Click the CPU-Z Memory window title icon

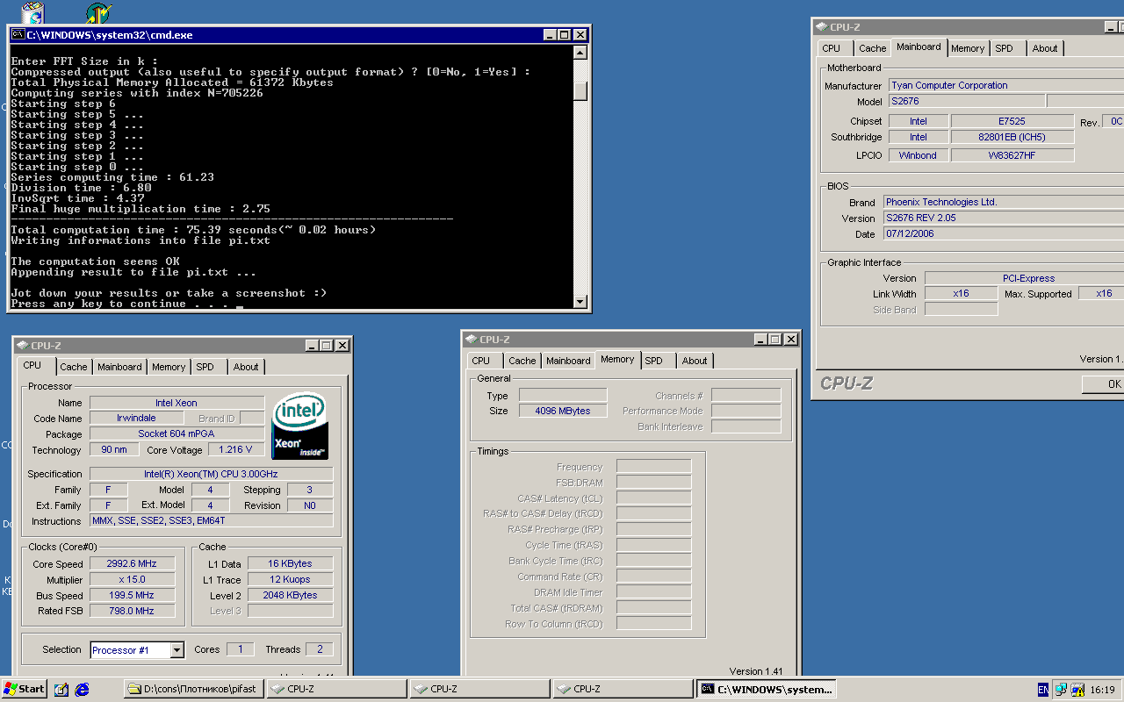[x=471, y=339]
